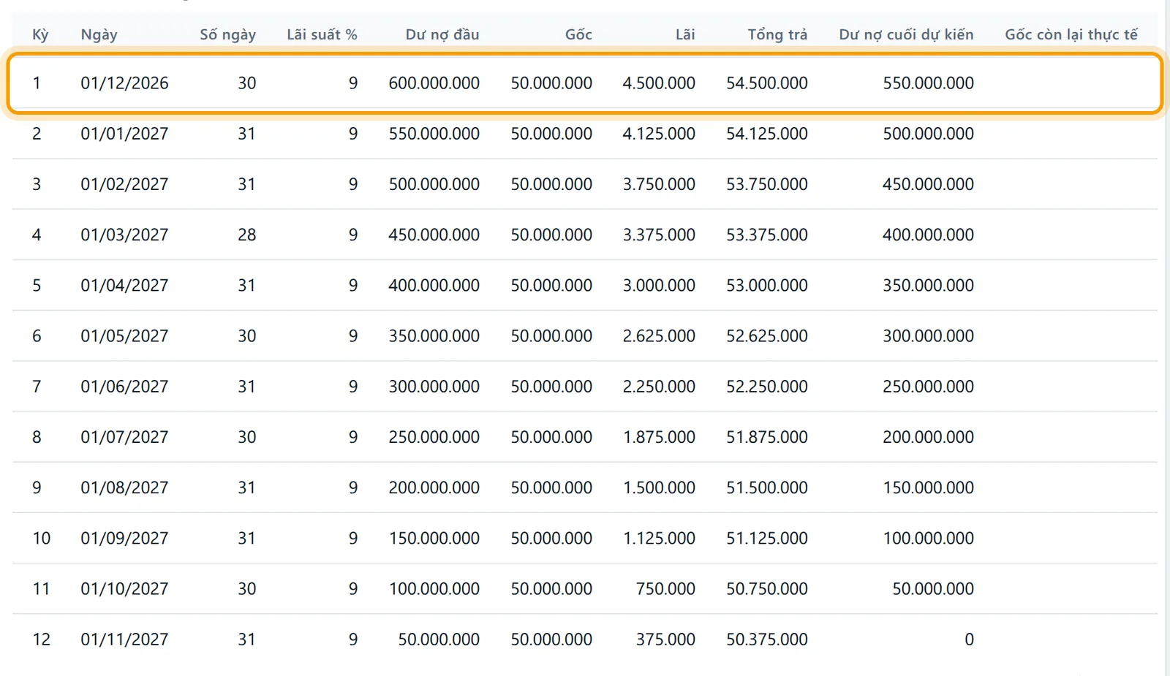The width and height of the screenshot is (1170, 676).
Task: Select the date cell 01/05/2027
Action: 124,336
